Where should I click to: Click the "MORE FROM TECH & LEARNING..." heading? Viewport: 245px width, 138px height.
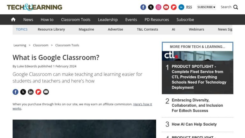coord(197,47)
